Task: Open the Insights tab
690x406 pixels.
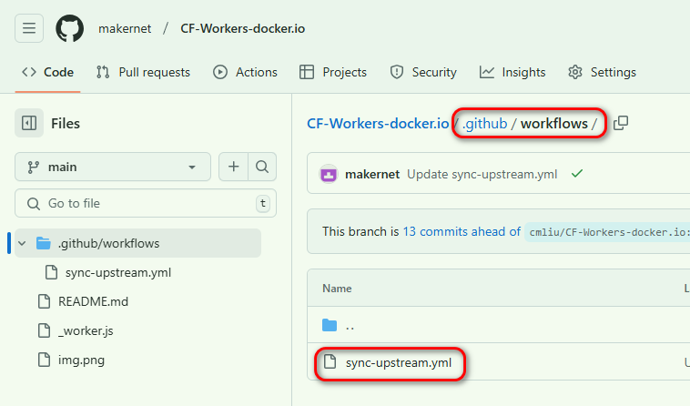Action: 513,72
